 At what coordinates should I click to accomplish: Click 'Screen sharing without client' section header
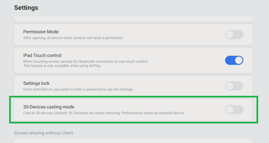pos(44,133)
